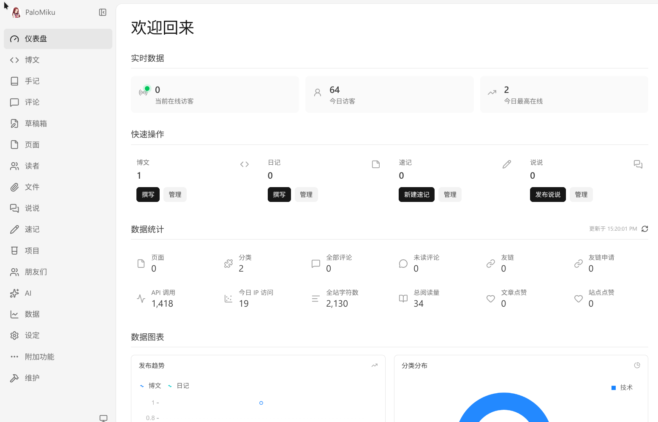Click the 数据 chart icon in sidebar
Screen dimensions: 658x422
pyautogui.click(x=14, y=314)
